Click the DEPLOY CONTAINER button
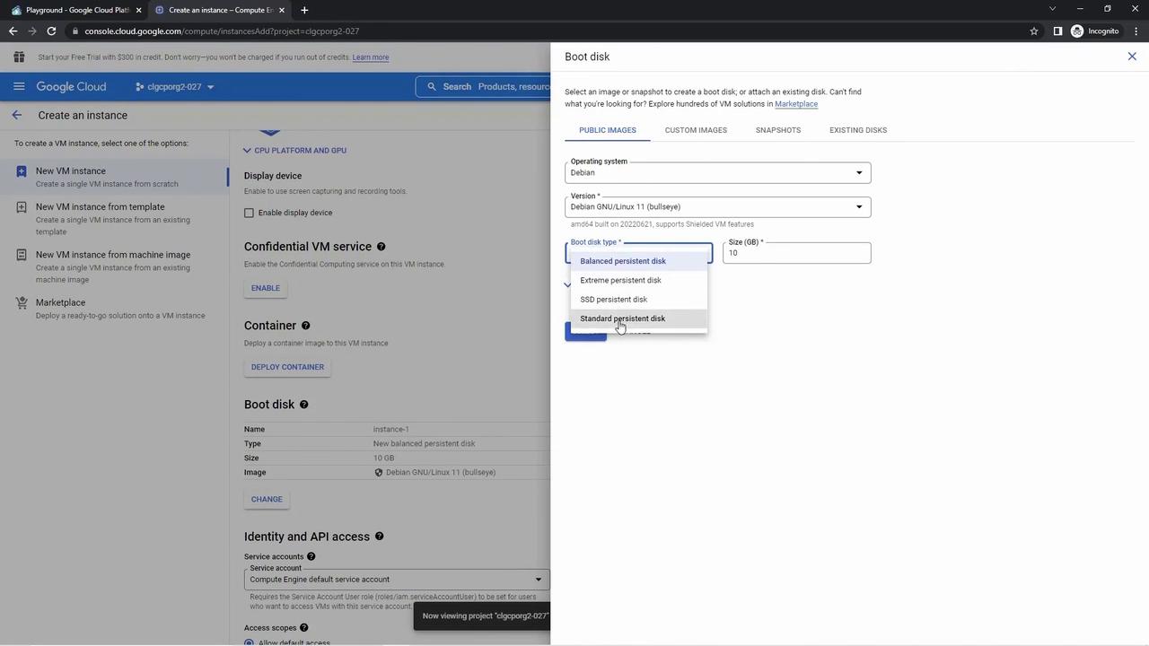 [287, 367]
